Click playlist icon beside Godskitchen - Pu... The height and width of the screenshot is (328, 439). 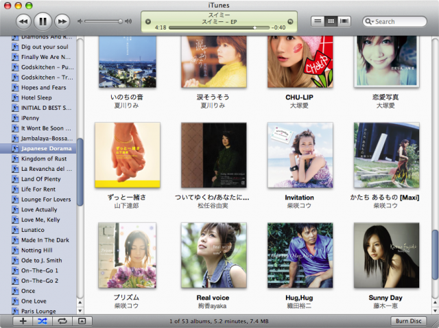(x=15, y=67)
